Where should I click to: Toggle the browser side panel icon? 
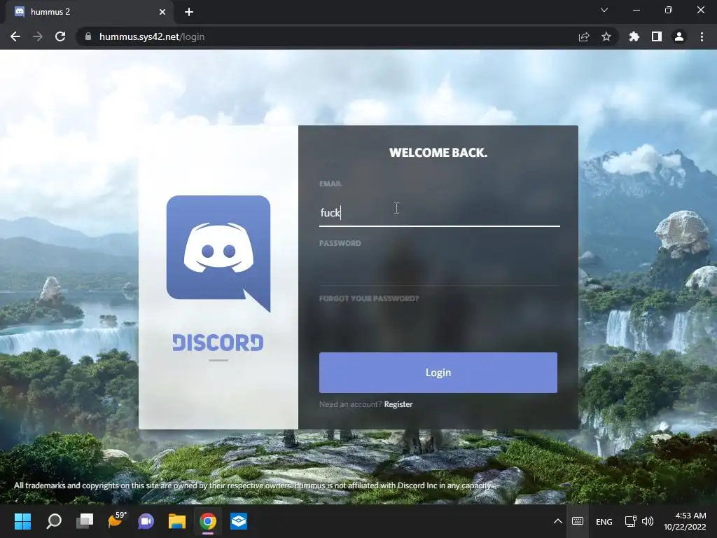pyautogui.click(x=657, y=36)
